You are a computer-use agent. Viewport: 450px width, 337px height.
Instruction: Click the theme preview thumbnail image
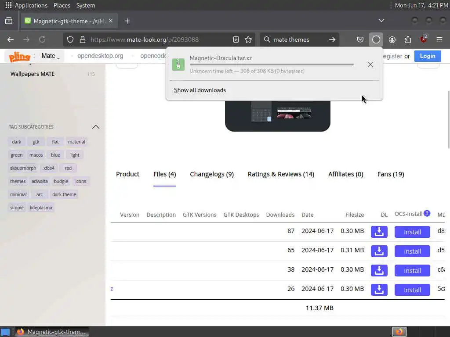[x=278, y=116]
